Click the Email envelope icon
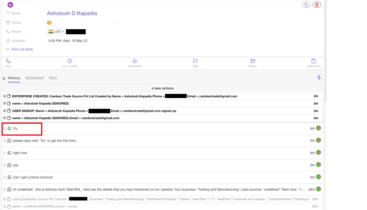This screenshot has width=367, height=210. (253, 61)
